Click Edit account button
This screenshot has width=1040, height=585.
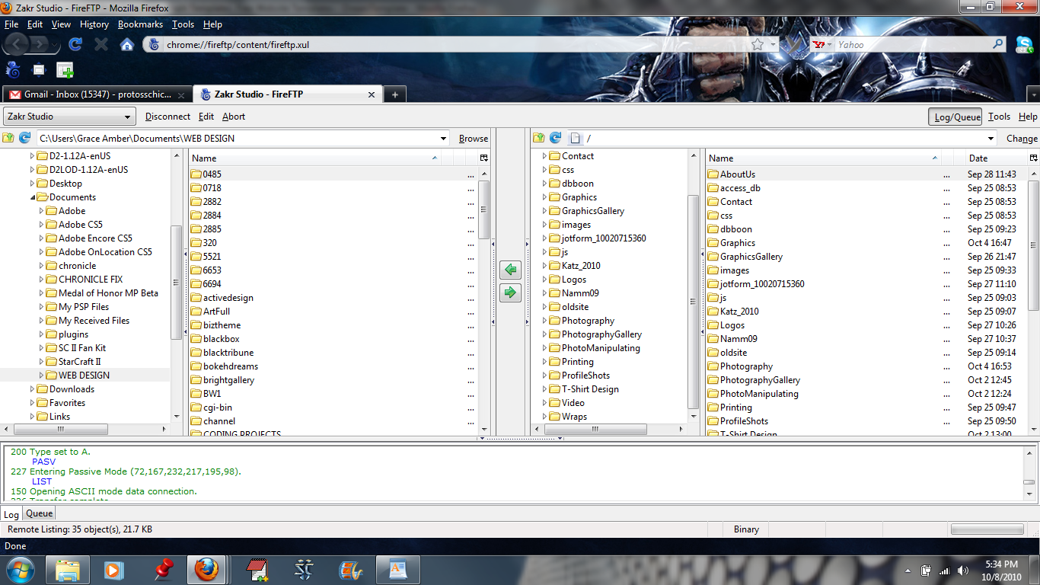click(206, 117)
